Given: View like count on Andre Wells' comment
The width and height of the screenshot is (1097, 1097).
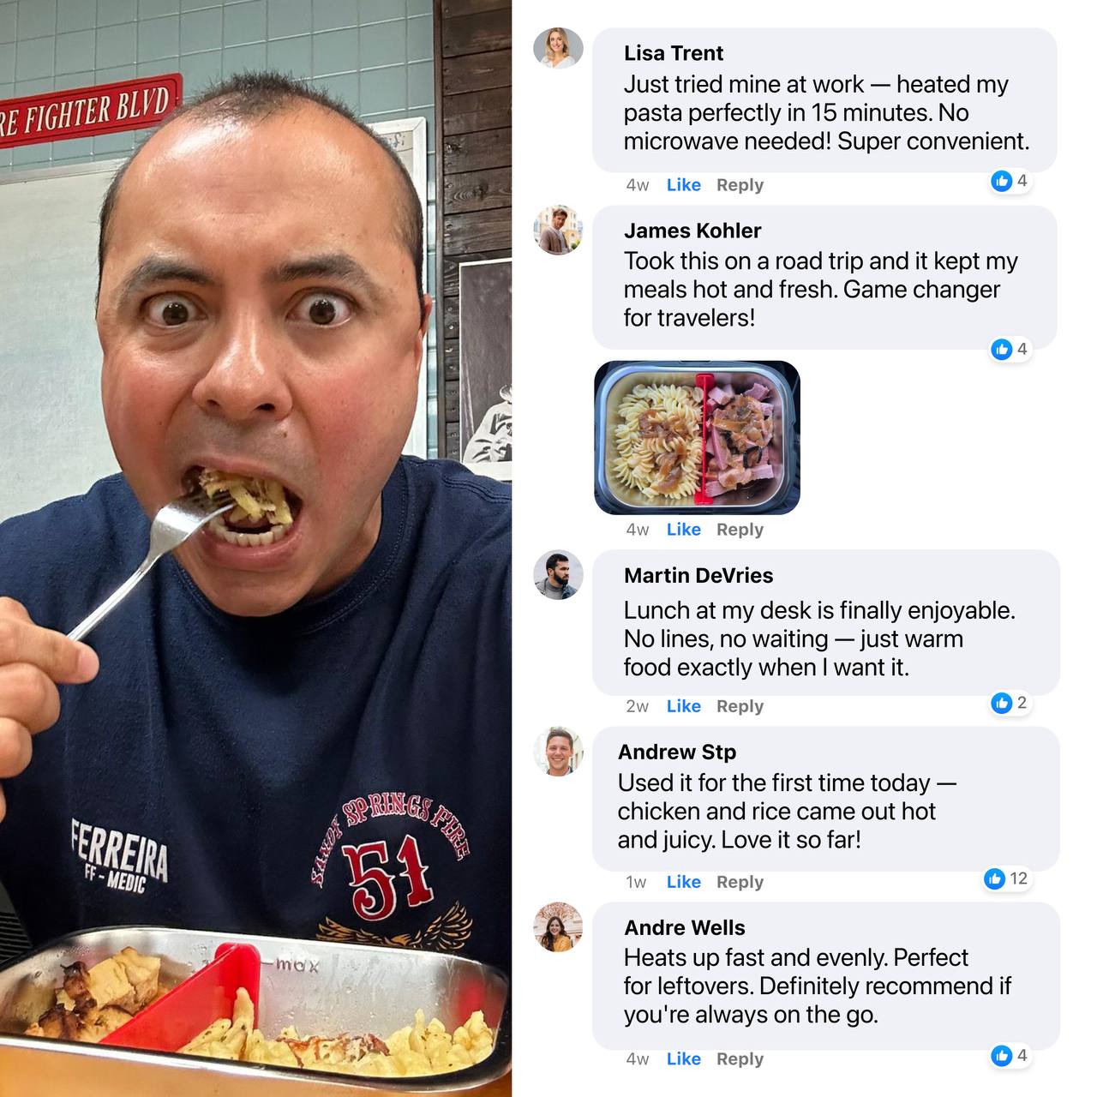Looking at the screenshot, I should point(1010,1055).
